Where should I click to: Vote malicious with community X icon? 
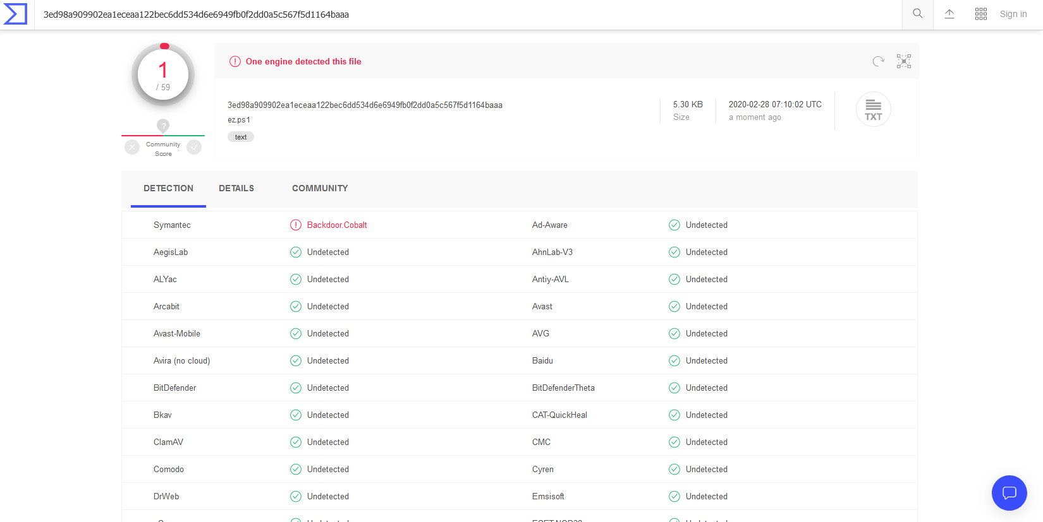click(132, 147)
